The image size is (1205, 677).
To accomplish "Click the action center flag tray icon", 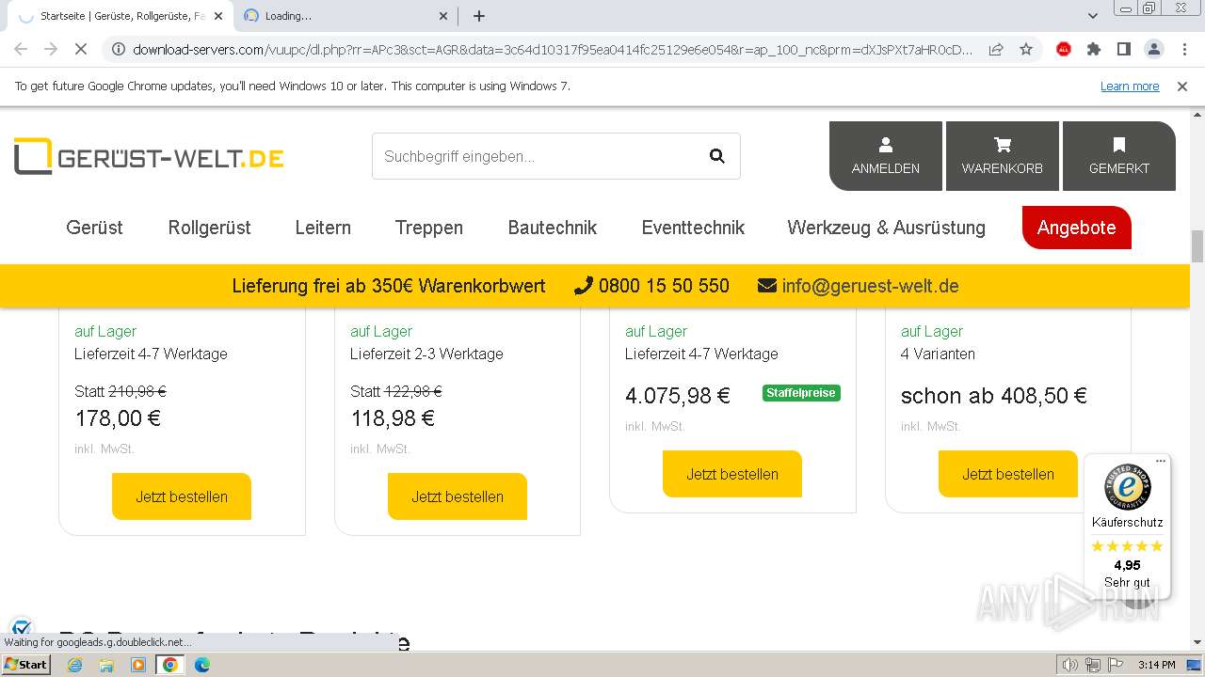I will click(x=1116, y=665).
